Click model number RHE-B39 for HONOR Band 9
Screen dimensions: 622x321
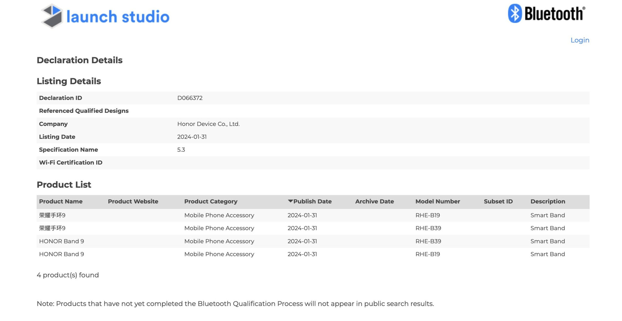coord(428,241)
